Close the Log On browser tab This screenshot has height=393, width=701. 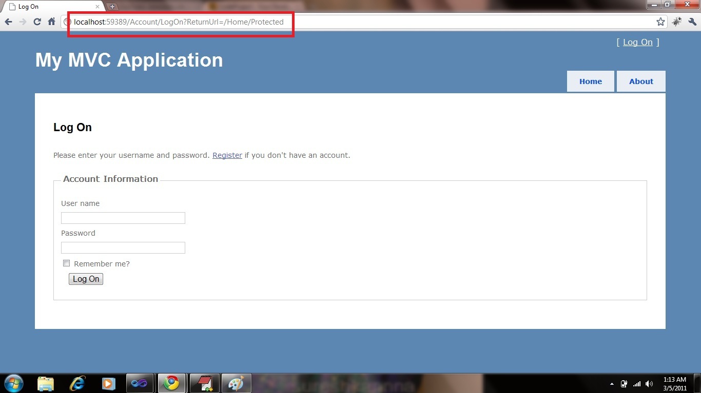coord(98,7)
